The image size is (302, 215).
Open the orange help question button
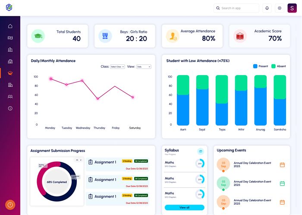pos(10,205)
